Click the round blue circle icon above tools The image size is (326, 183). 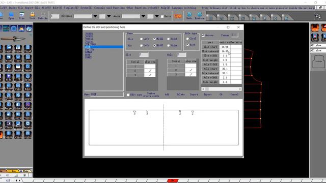pyautogui.click(x=14, y=28)
